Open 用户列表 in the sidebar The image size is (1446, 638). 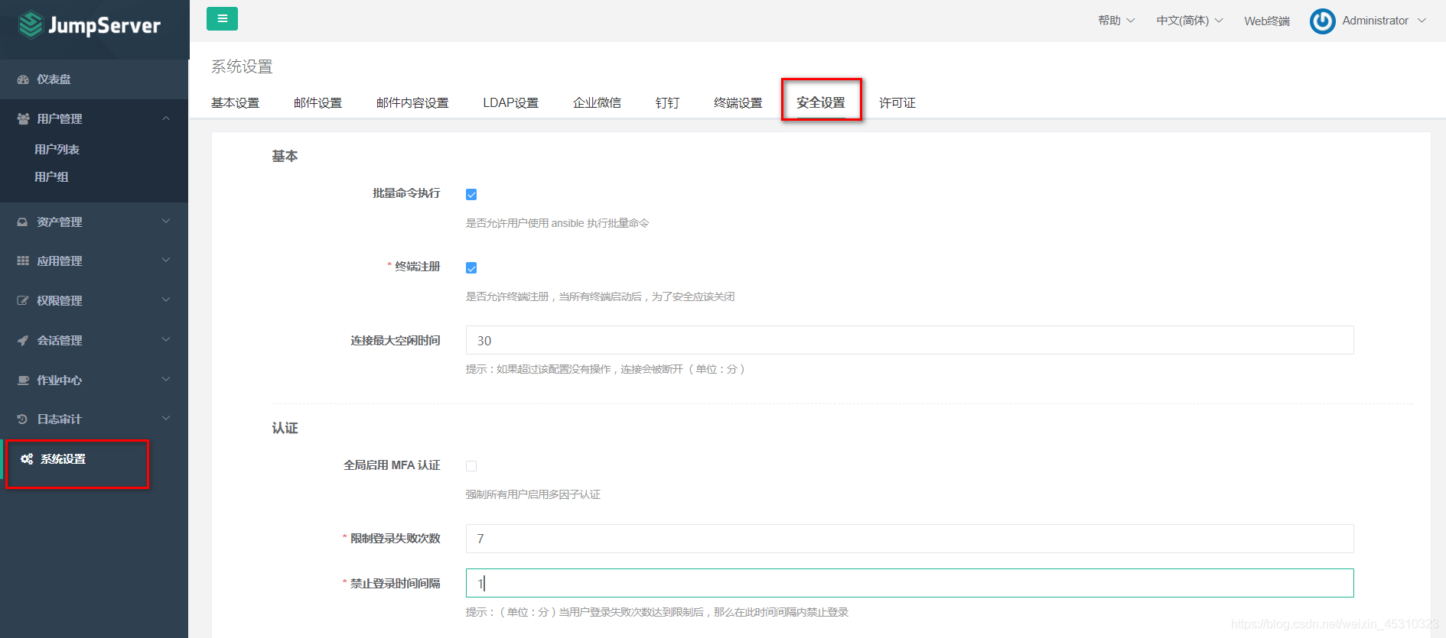[x=57, y=150]
